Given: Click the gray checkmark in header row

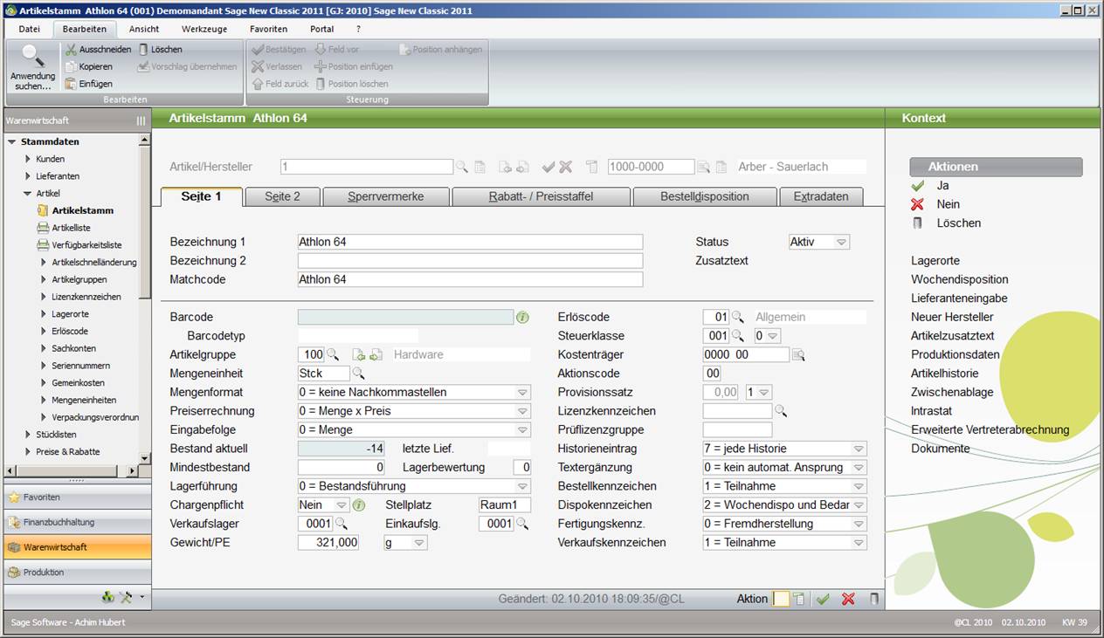Looking at the screenshot, I should point(549,167).
